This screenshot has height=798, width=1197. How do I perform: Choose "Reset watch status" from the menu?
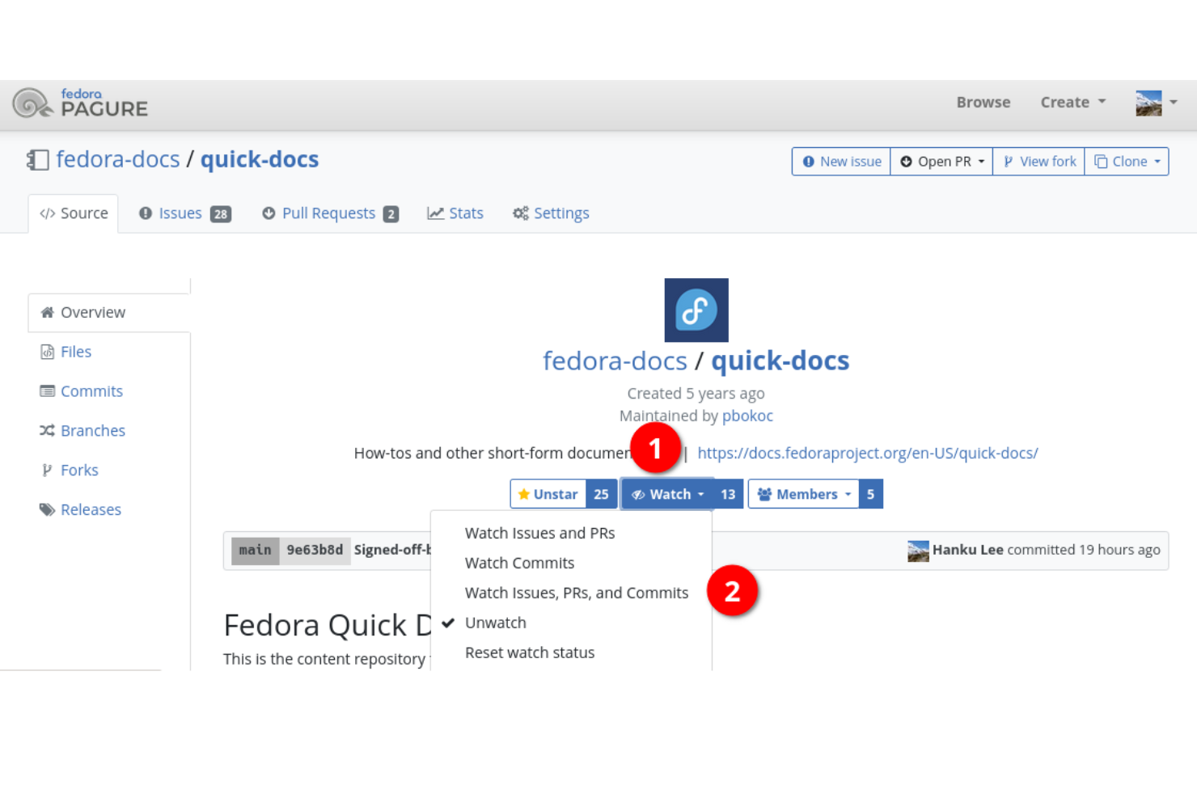tap(530, 652)
